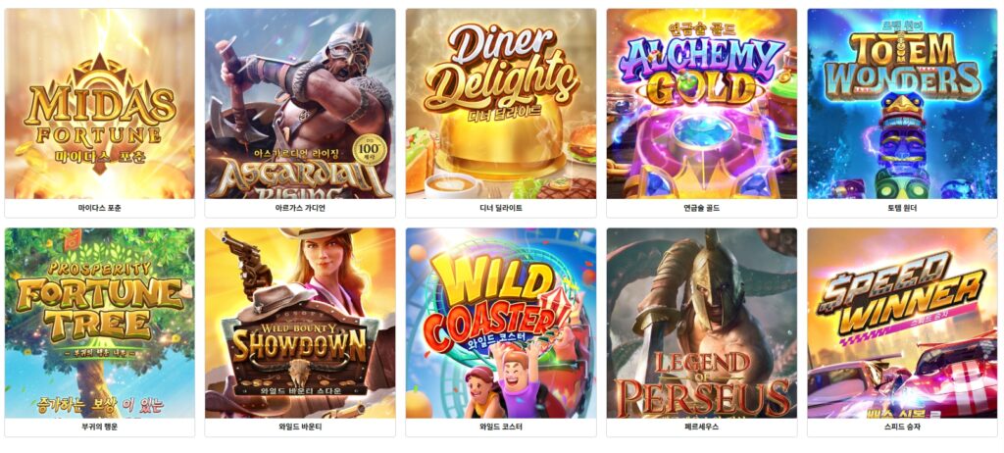Open the Alchemy Gold game thumbnail

pyautogui.click(x=702, y=103)
